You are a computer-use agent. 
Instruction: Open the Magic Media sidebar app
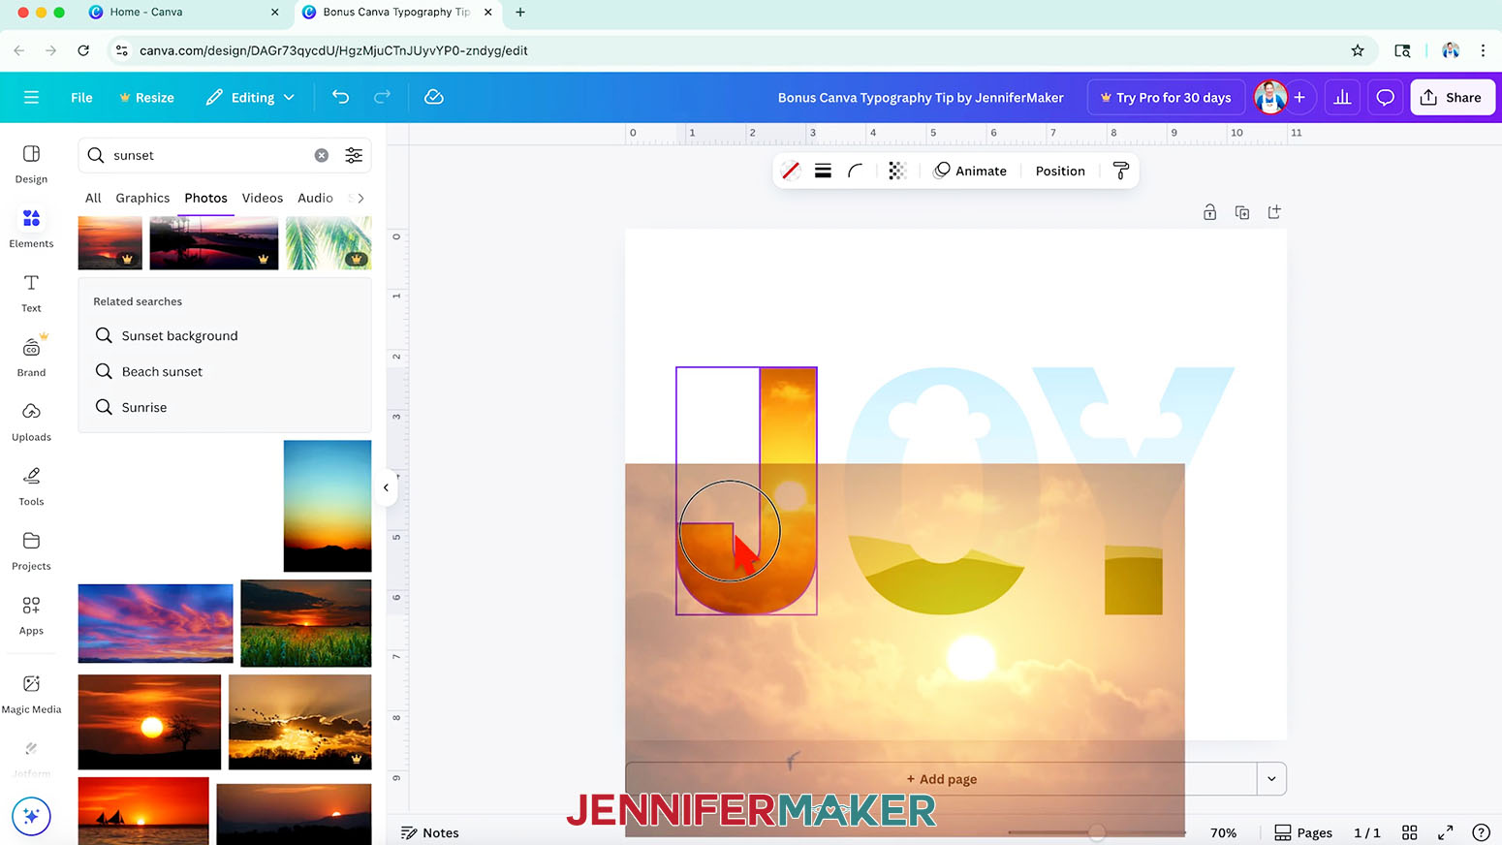coord(31,694)
